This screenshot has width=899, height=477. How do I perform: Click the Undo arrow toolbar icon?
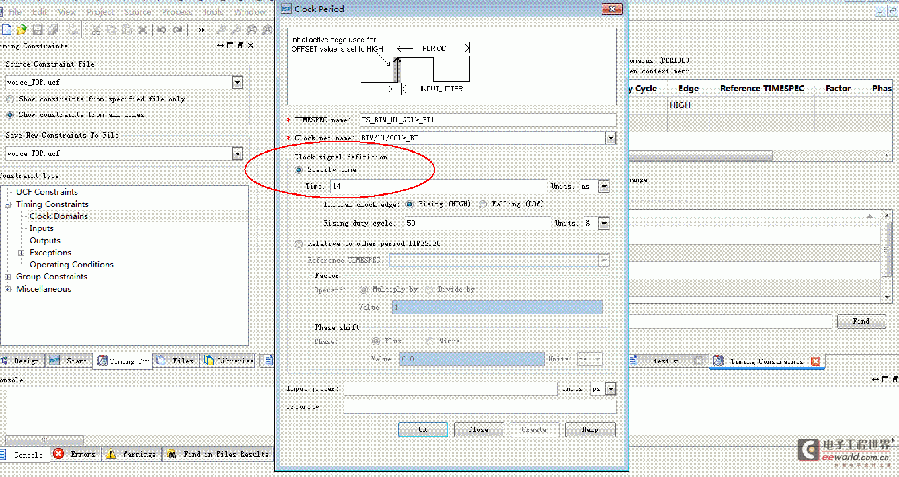(x=162, y=30)
